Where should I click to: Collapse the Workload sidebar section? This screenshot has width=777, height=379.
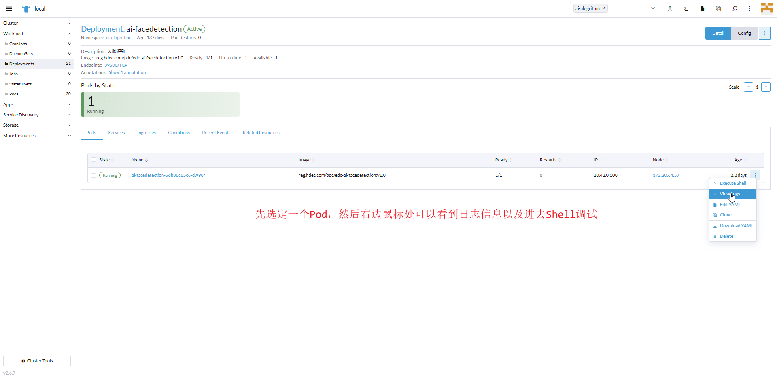pyautogui.click(x=37, y=34)
